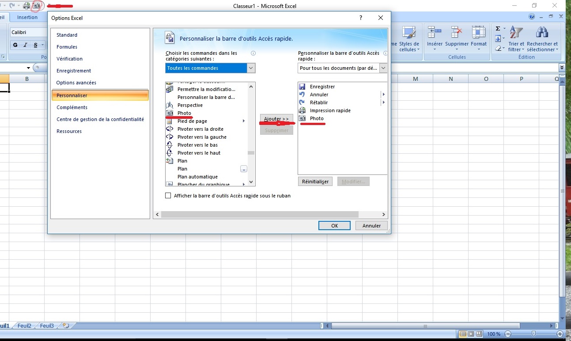Click the zoom slider handle
The height and width of the screenshot is (341, 571).
tap(533, 334)
